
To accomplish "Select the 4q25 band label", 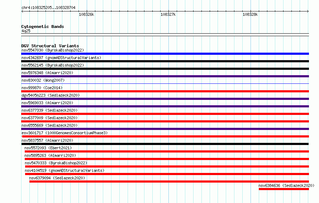I will point(26,31).
